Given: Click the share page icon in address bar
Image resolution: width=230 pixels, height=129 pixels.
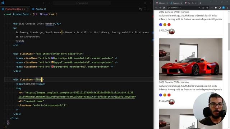Looking at the screenshot, I should [x=203, y=8].
